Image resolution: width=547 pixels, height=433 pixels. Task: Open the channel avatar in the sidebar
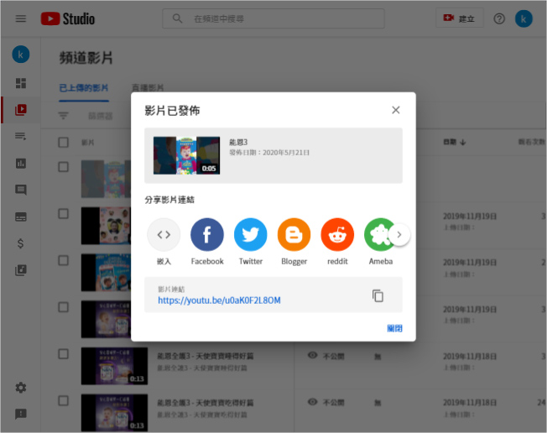[21, 55]
